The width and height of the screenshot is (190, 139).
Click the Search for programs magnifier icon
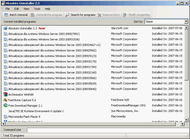point(67,15)
